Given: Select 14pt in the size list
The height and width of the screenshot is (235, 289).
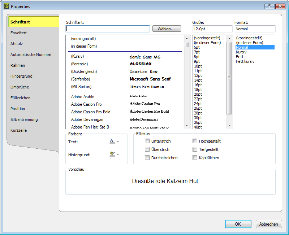Looking at the screenshot, I should 198,80.
